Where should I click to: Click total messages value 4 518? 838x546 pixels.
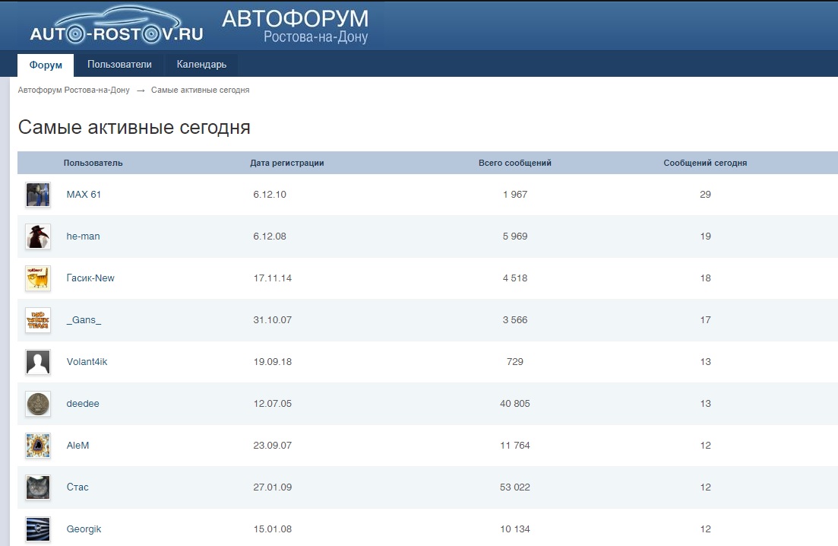click(x=515, y=278)
